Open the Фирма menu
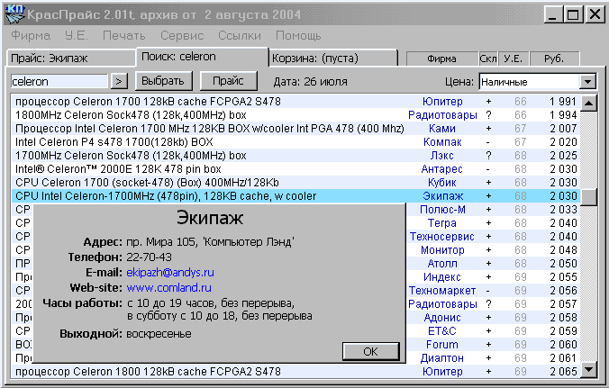609x388 pixels. click(31, 36)
